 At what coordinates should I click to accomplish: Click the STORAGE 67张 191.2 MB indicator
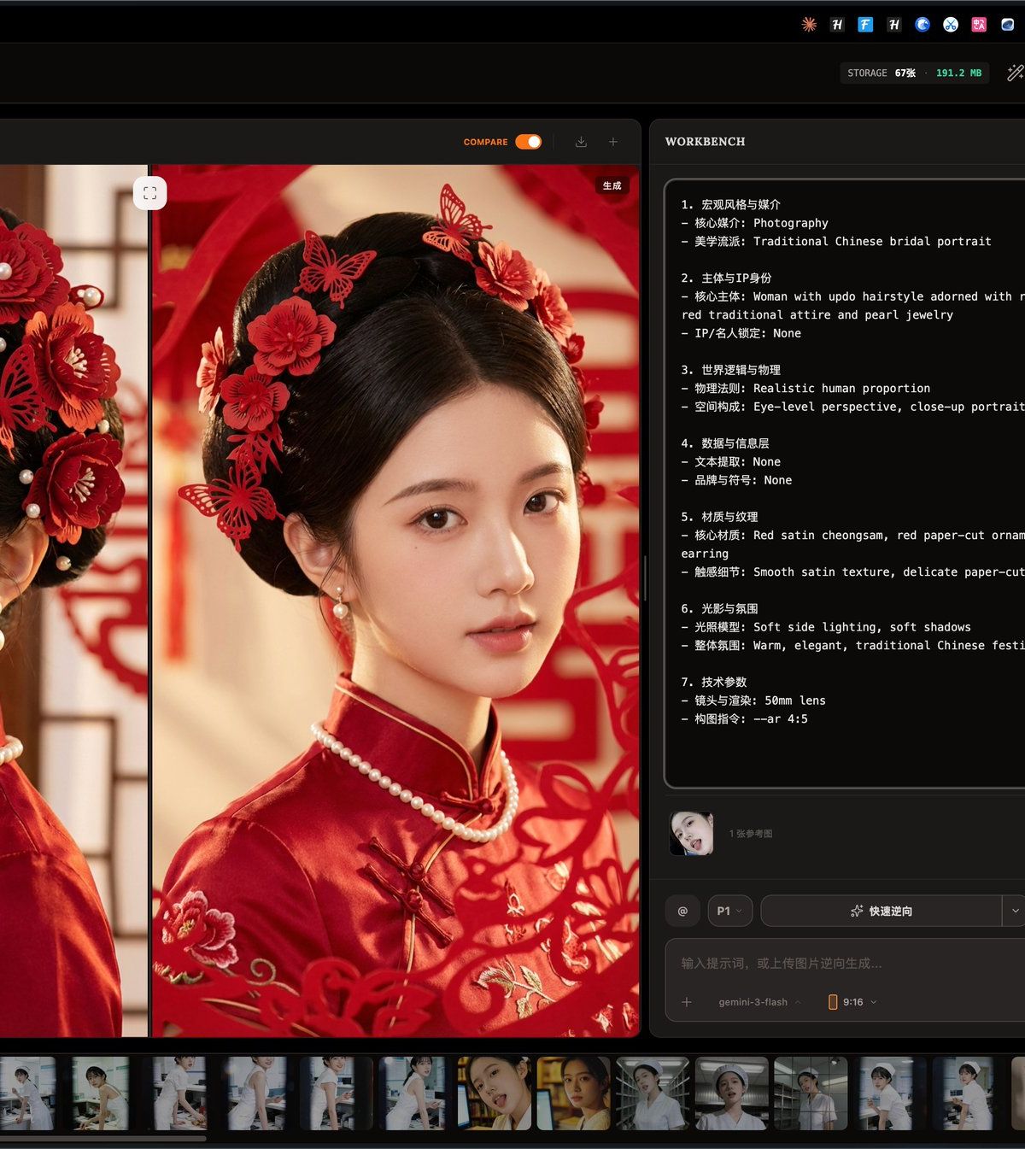914,73
